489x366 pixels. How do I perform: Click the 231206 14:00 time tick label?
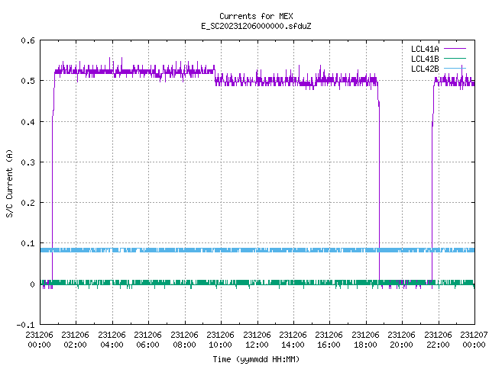pos(293,340)
